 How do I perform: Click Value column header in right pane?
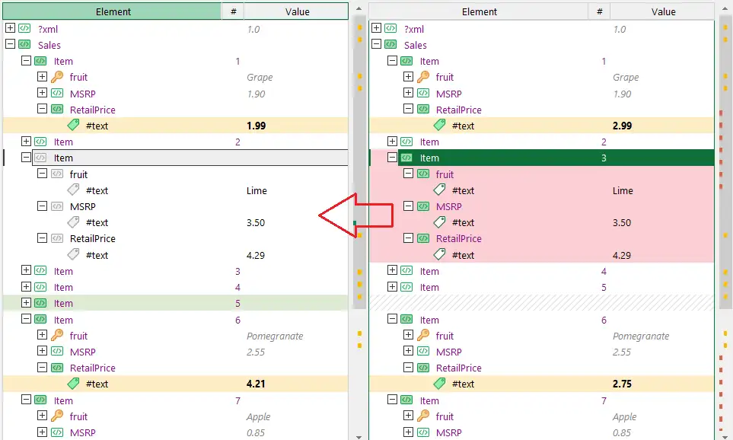click(663, 11)
